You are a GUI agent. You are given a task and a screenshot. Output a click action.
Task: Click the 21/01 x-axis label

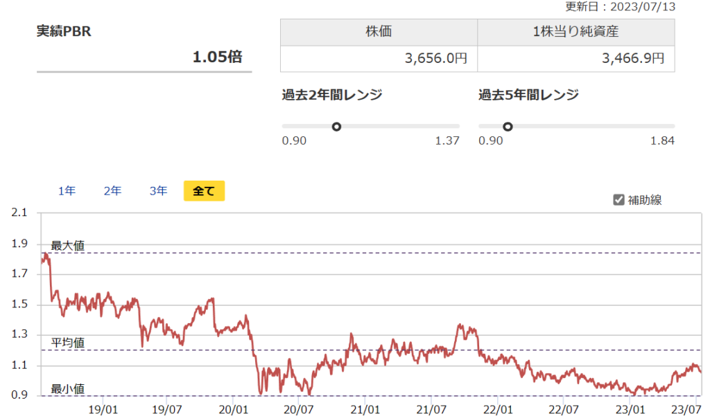[x=365, y=410]
